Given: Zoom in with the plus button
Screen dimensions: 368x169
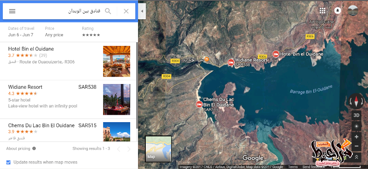Looking at the screenshot, I should click(x=356, y=137).
